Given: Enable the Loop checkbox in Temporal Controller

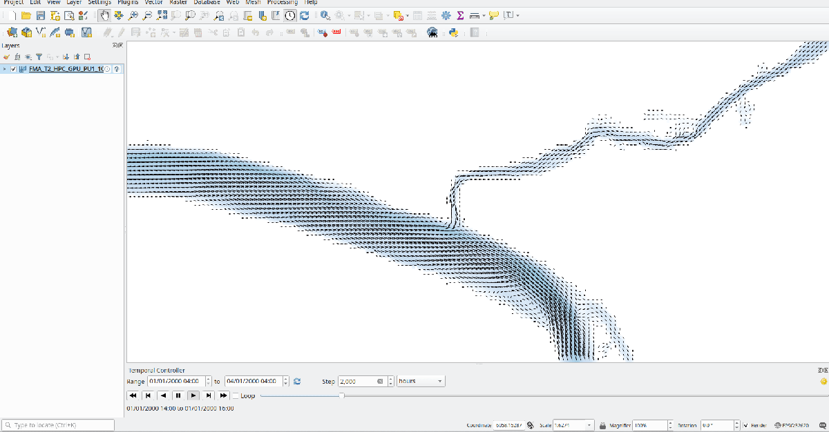Looking at the screenshot, I should coord(236,395).
